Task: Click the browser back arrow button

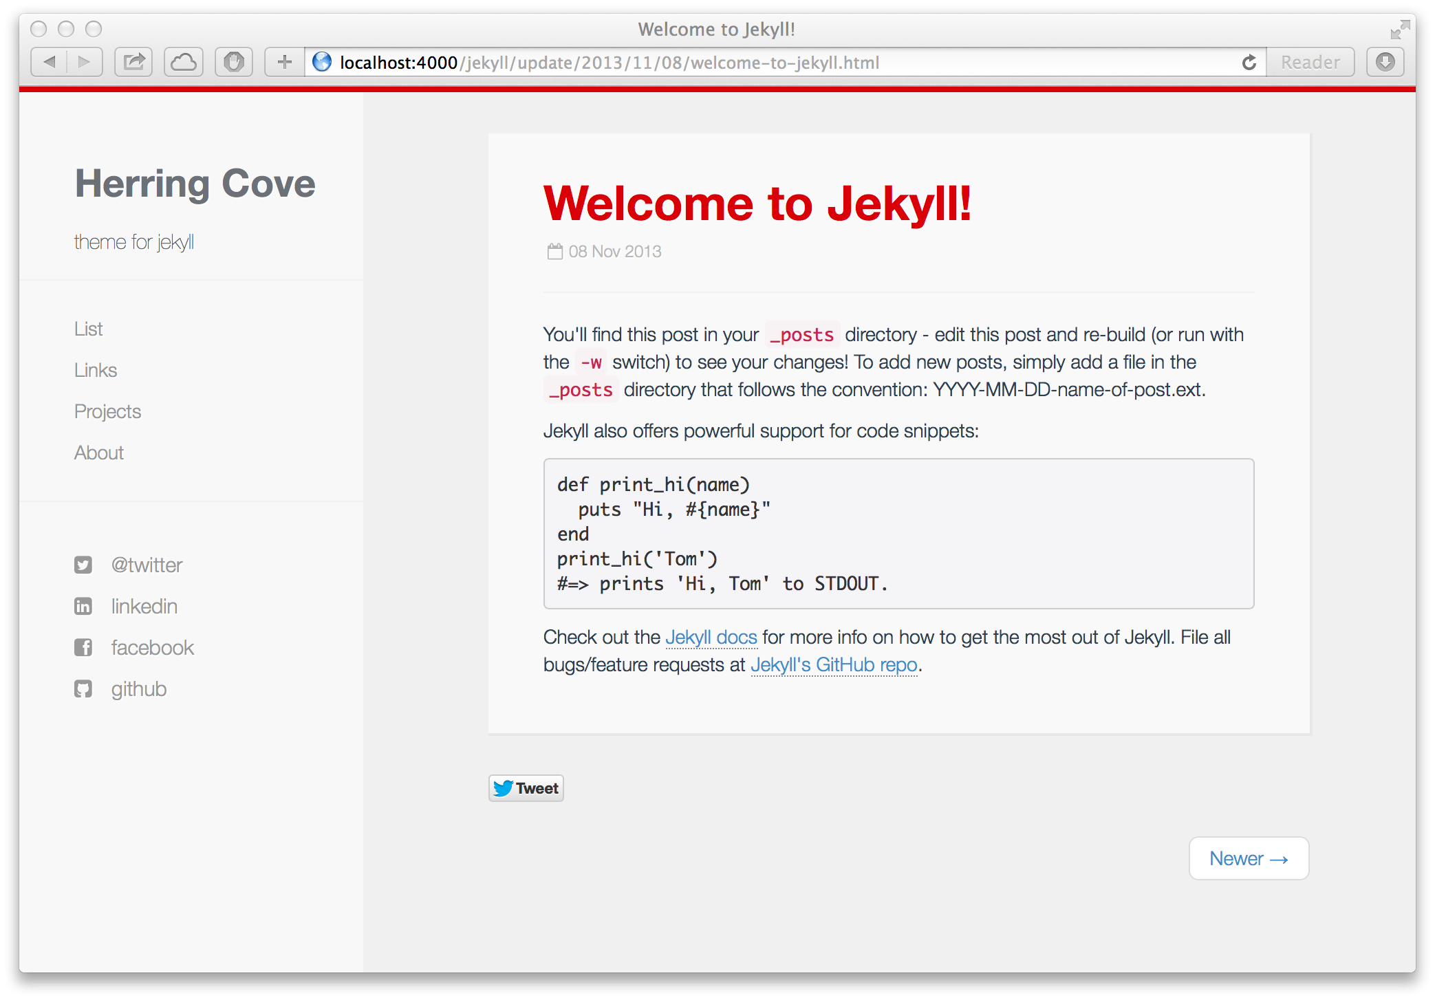Action: (x=50, y=63)
